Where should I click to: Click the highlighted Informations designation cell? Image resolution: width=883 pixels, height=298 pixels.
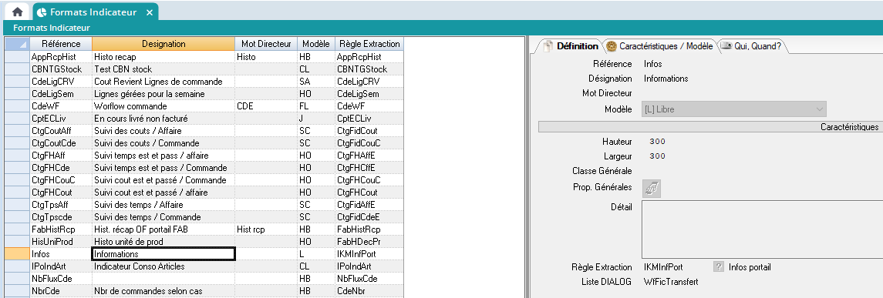(163, 254)
